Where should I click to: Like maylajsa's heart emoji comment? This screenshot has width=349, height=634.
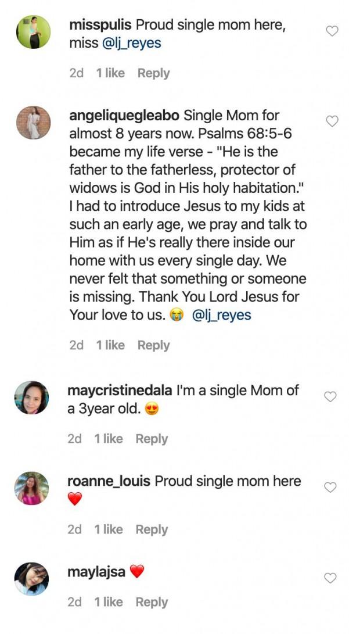click(x=330, y=578)
